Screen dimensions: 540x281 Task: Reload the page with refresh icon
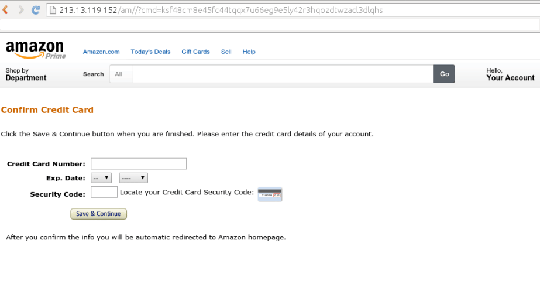36,10
